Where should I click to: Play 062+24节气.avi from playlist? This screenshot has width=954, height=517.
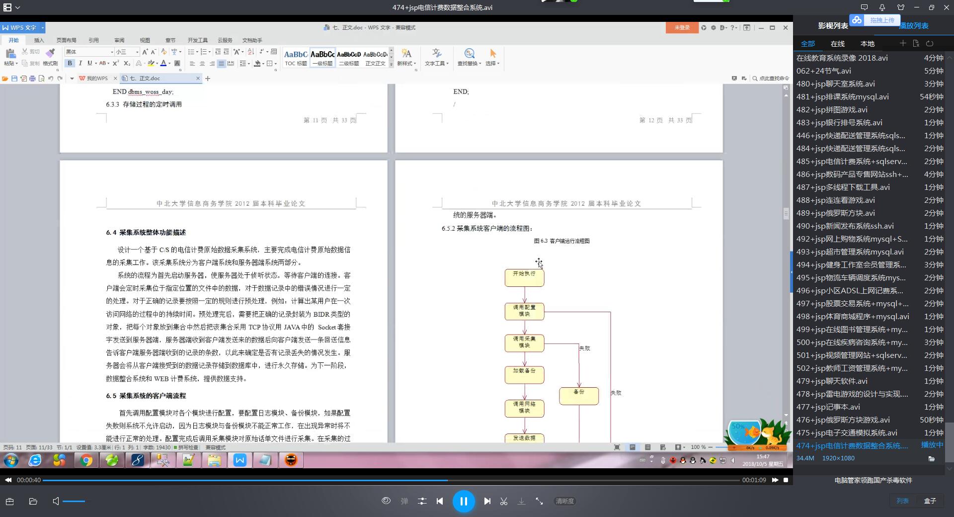coord(870,71)
